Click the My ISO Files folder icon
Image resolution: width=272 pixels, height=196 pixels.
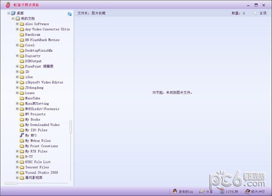22,130
